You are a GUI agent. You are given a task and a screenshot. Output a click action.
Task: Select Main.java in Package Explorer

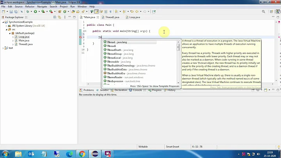24,41
